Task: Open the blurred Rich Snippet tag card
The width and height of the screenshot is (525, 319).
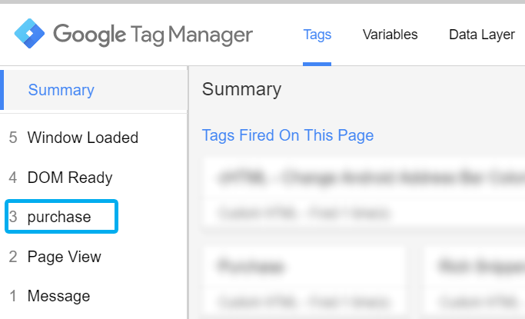Action: pos(474,281)
